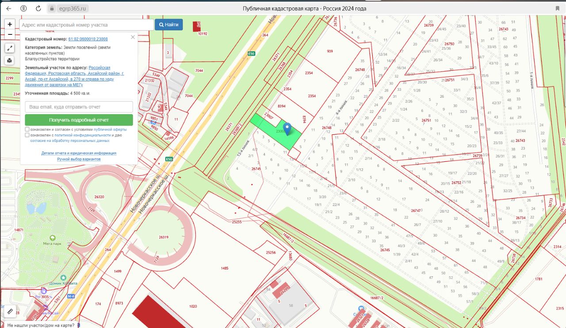Image resolution: width=566 pixels, height=328 pixels.
Task: Select parcel labeled 2299
Action: (x=9, y=78)
